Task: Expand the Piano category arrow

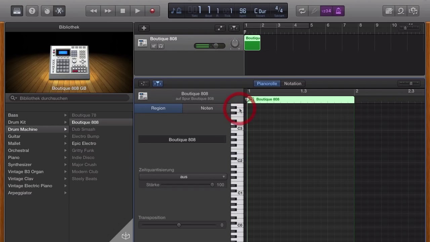Action: [66, 158]
